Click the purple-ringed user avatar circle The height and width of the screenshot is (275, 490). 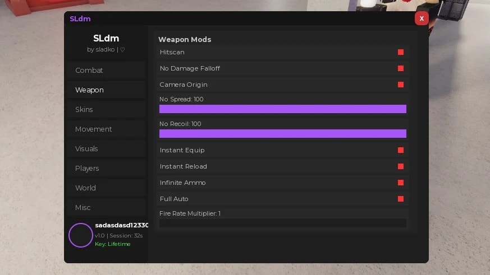(x=81, y=235)
